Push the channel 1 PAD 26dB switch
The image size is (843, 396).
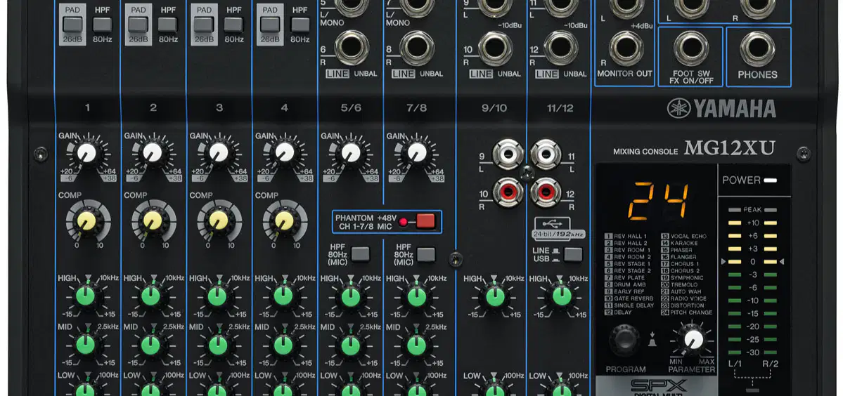(x=72, y=25)
